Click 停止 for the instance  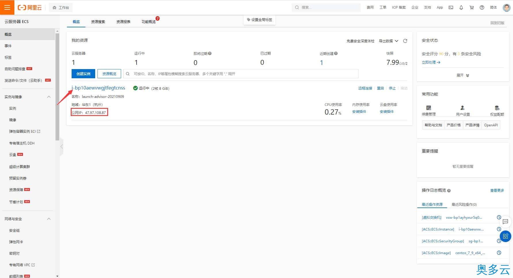click(392, 88)
